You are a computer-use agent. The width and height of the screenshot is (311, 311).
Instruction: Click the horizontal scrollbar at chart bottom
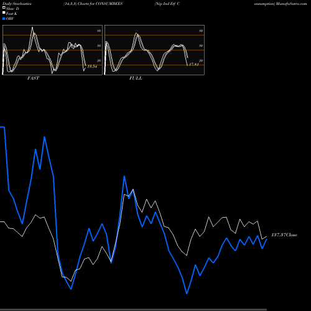click(133, 309)
